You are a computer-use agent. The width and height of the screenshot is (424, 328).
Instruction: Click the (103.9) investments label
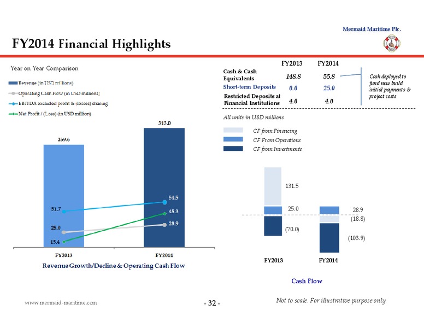pos(356,238)
